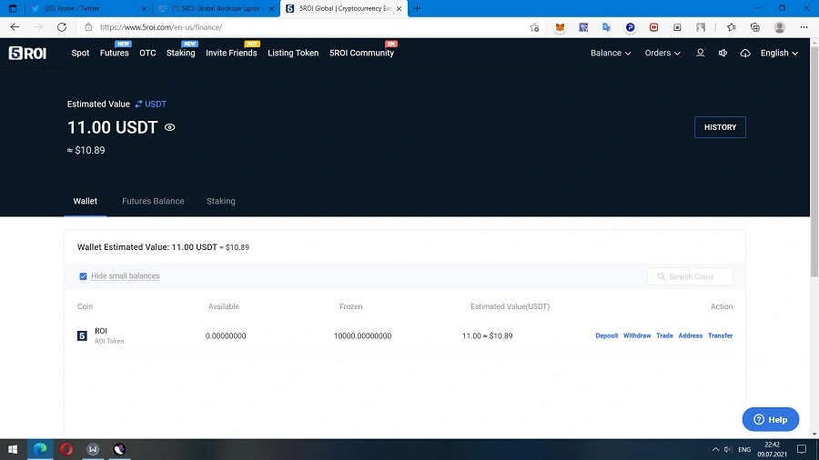The width and height of the screenshot is (819, 460).
Task: Click the announcements speaker icon
Action: (x=723, y=53)
